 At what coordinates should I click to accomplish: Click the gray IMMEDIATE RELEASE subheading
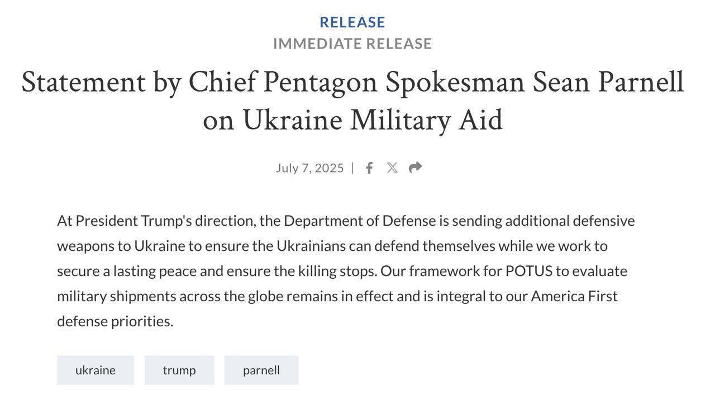[x=352, y=44]
